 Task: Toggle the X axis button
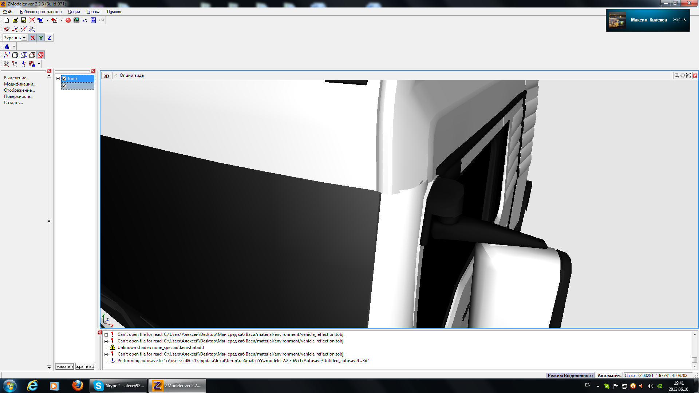[x=33, y=38]
